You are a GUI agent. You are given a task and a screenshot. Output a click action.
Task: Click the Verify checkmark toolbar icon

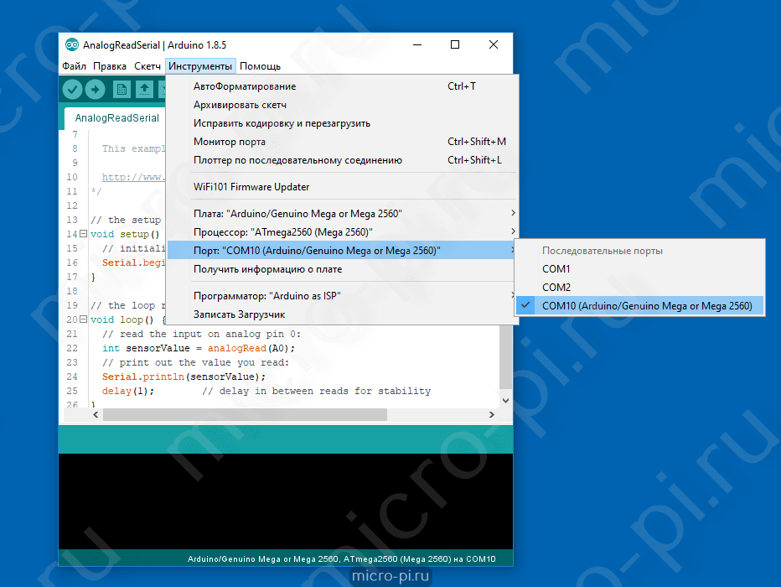[72, 90]
